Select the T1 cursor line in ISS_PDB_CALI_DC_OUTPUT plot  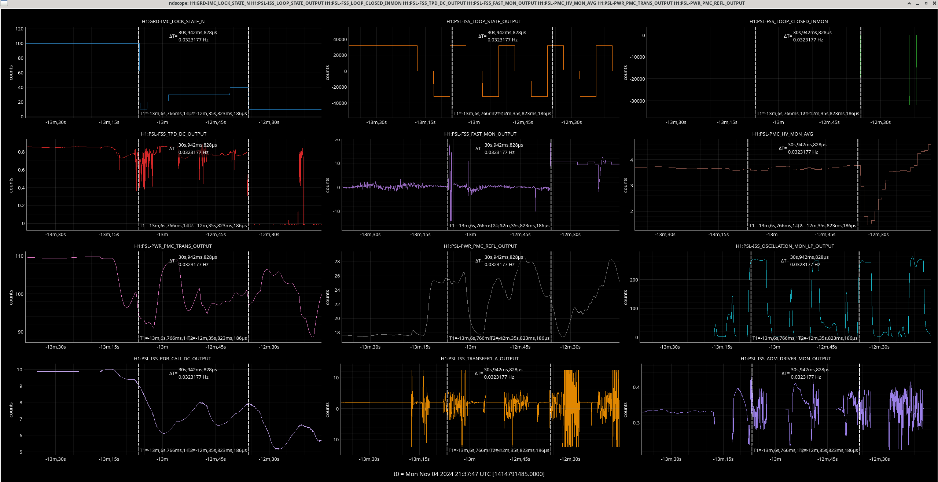pyautogui.click(x=138, y=409)
